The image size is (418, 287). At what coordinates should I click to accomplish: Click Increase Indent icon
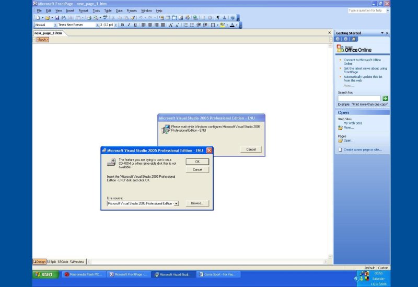point(205,25)
